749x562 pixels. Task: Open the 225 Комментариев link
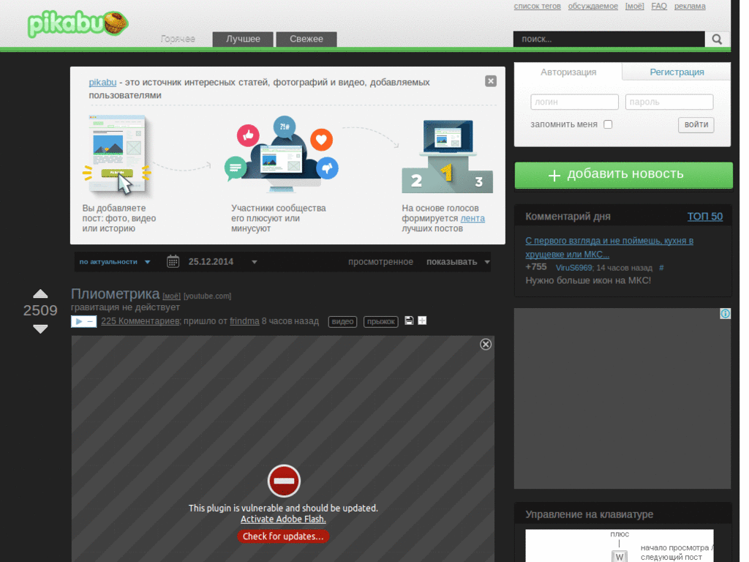point(140,321)
